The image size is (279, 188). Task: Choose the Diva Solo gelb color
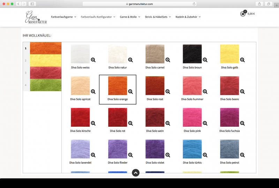(x=229, y=54)
